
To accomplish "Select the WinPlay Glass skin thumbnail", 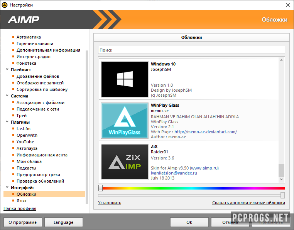I will point(125,121).
